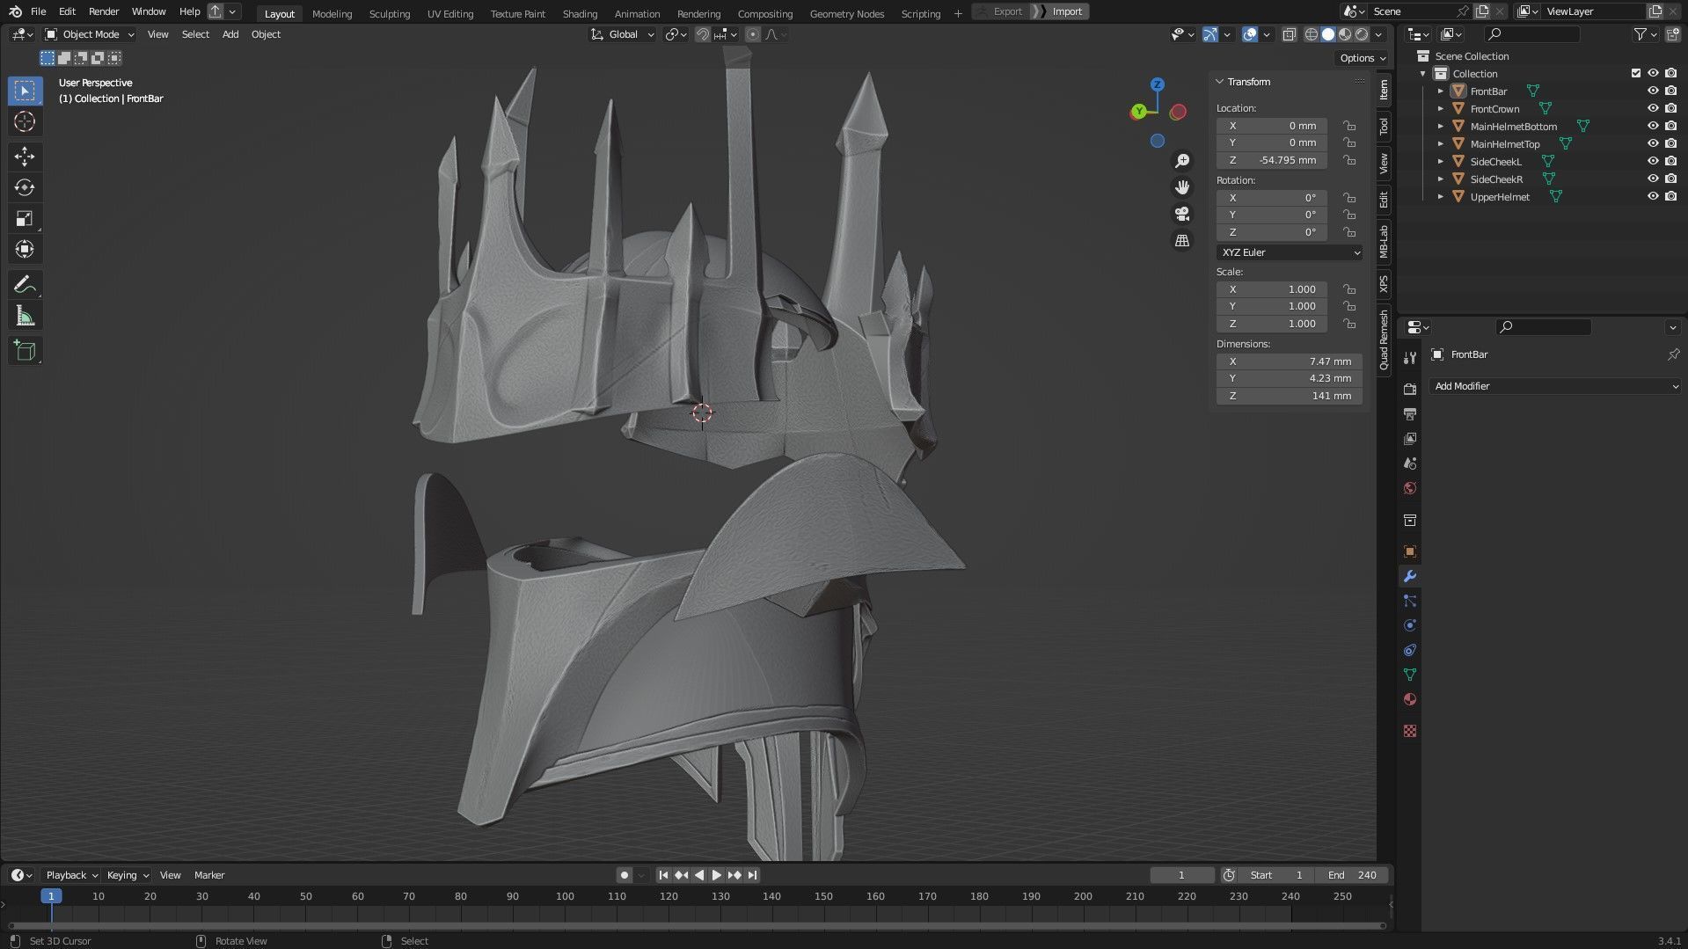Image resolution: width=1688 pixels, height=949 pixels.
Task: Click the Scale X value field
Action: pyautogui.click(x=1272, y=289)
